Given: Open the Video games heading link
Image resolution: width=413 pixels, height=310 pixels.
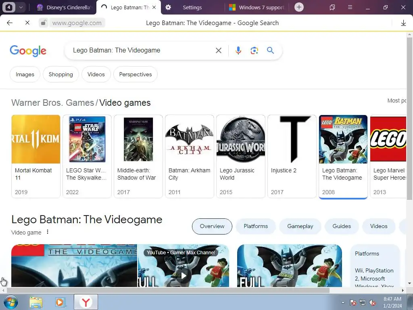Looking at the screenshot, I should [125, 103].
